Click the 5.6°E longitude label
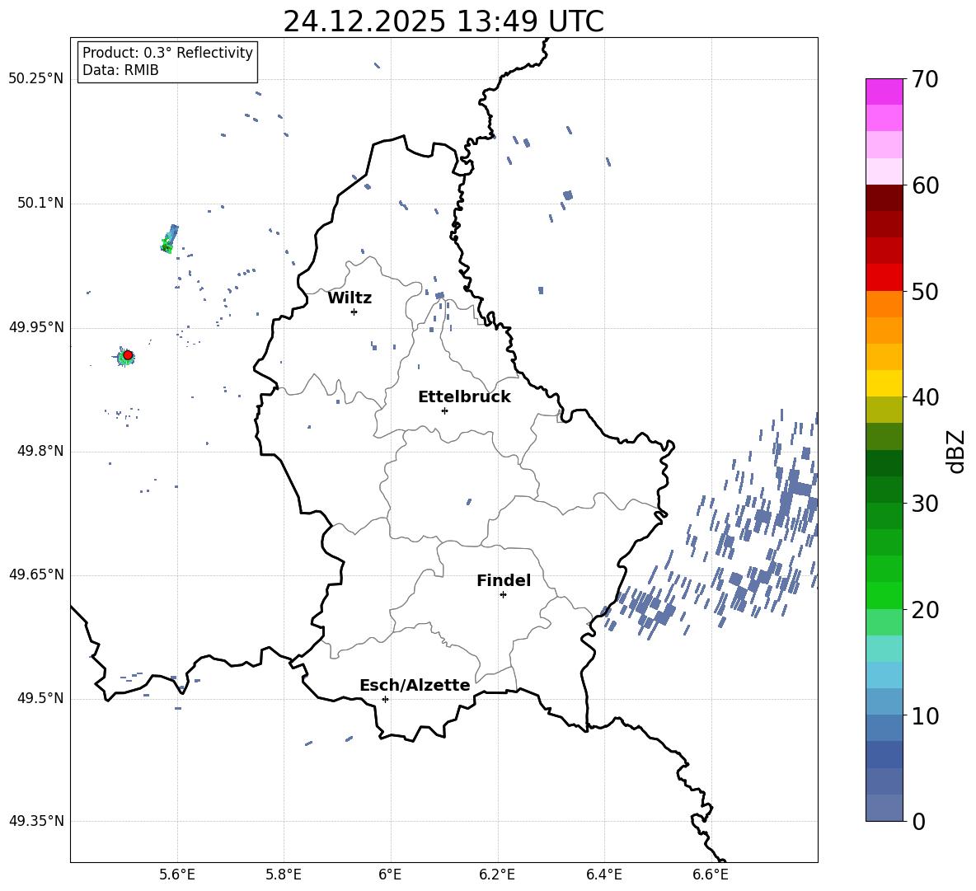 coord(177,875)
